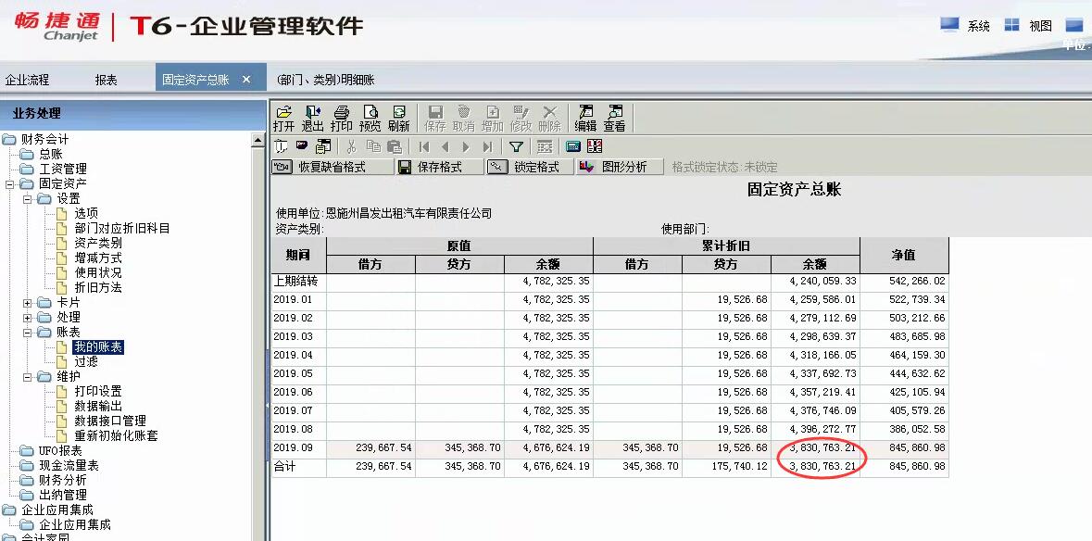Screen dimensions: 1092x541
Task: Click the stacked documents icon in second toolbar
Action: tap(323, 146)
